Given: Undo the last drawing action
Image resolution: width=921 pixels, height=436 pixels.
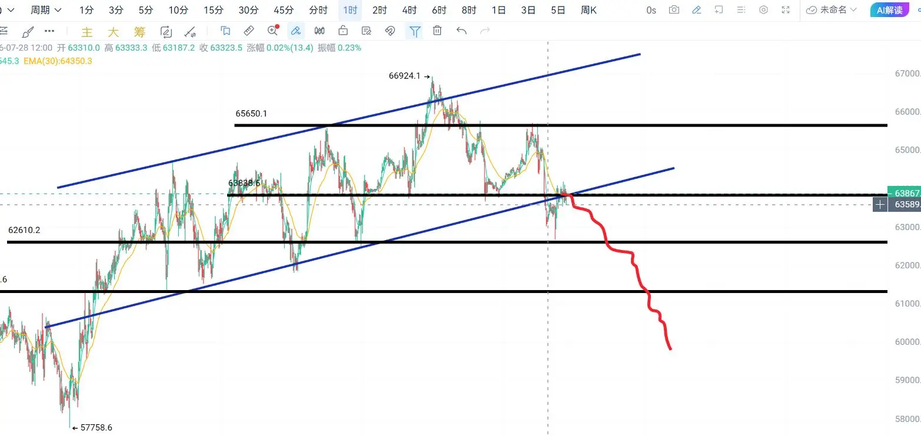Looking at the screenshot, I should pyautogui.click(x=461, y=31).
